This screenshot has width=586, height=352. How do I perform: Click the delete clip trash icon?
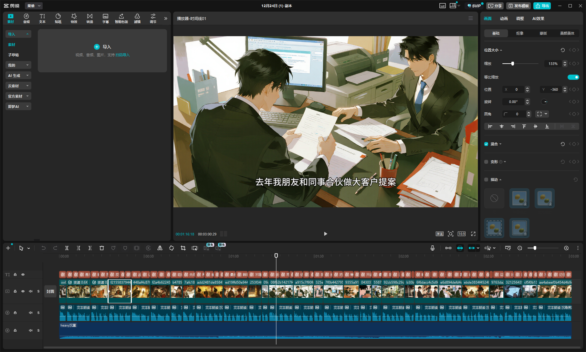tap(102, 248)
